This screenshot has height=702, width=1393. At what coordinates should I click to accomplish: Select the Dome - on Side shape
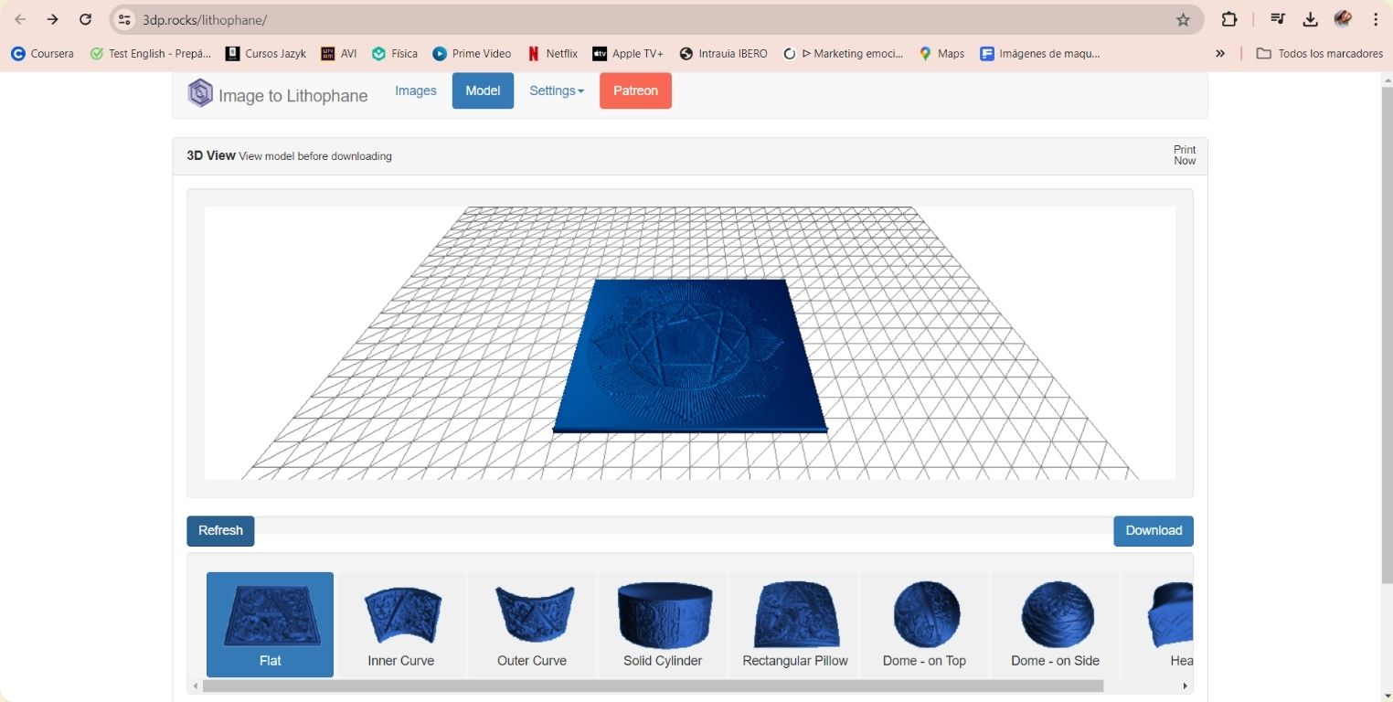1055,624
